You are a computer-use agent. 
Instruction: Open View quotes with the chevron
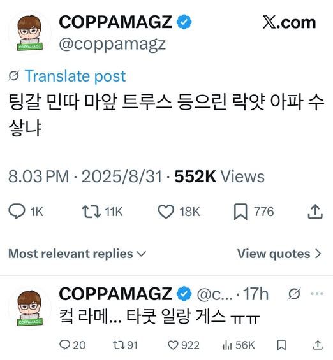[x=279, y=254]
